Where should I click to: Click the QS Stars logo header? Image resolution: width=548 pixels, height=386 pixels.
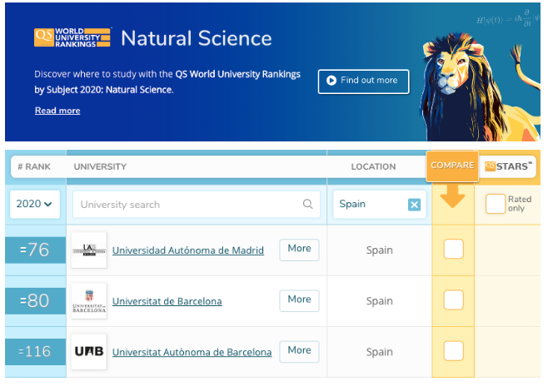click(508, 166)
